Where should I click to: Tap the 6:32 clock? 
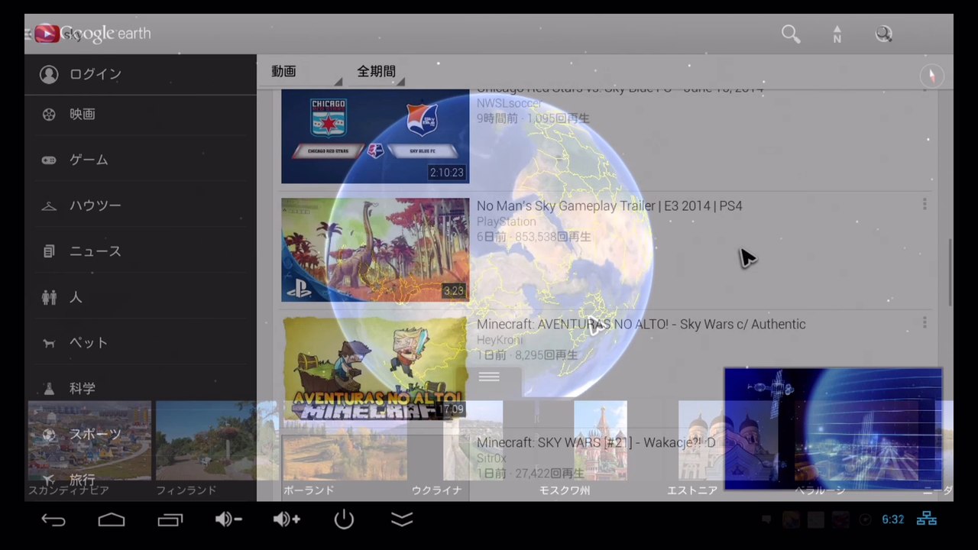pos(892,519)
